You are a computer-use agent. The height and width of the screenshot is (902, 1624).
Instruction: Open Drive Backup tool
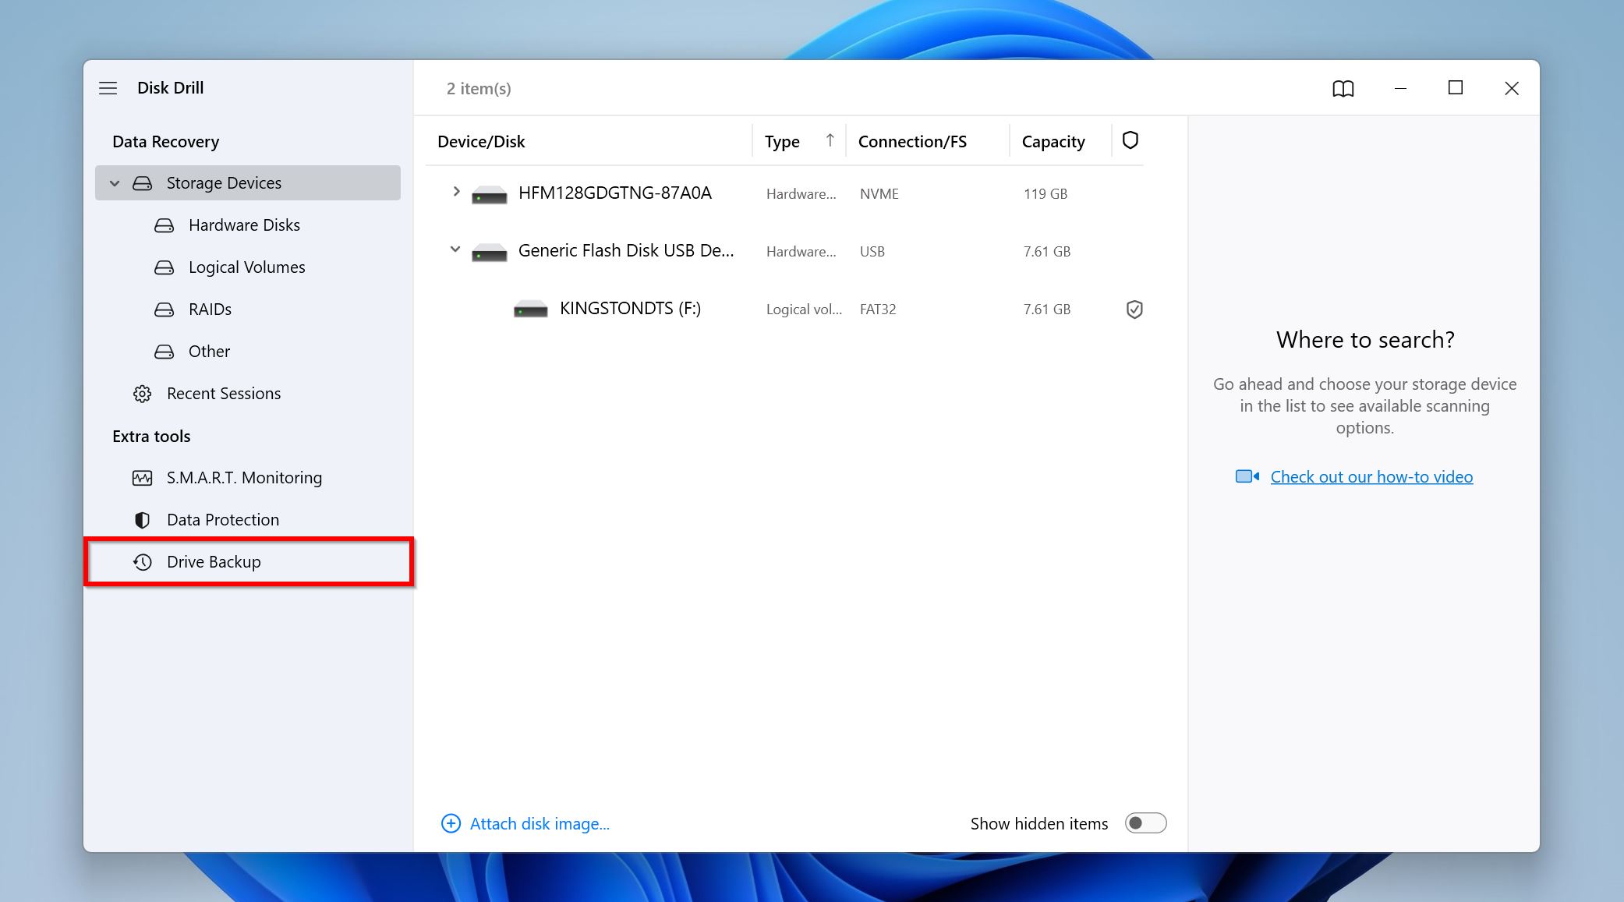(x=248, y=562)
